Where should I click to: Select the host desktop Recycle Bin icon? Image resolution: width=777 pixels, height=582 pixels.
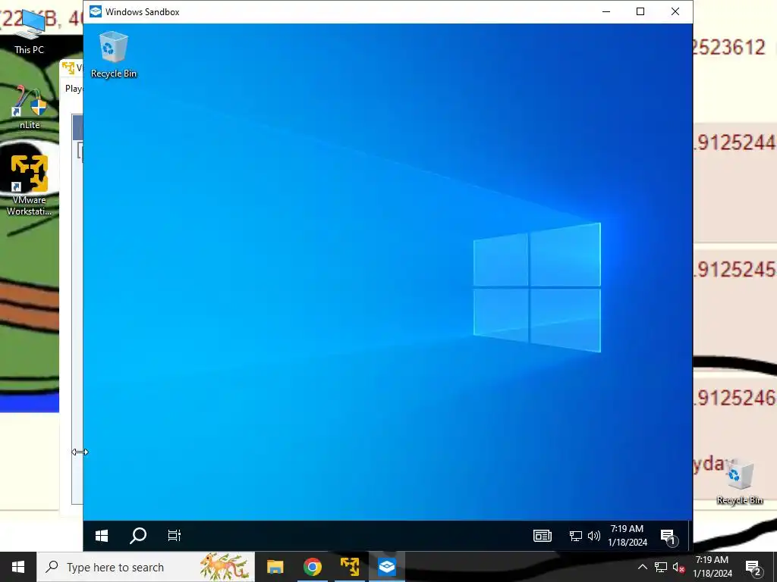pos(739,482)
